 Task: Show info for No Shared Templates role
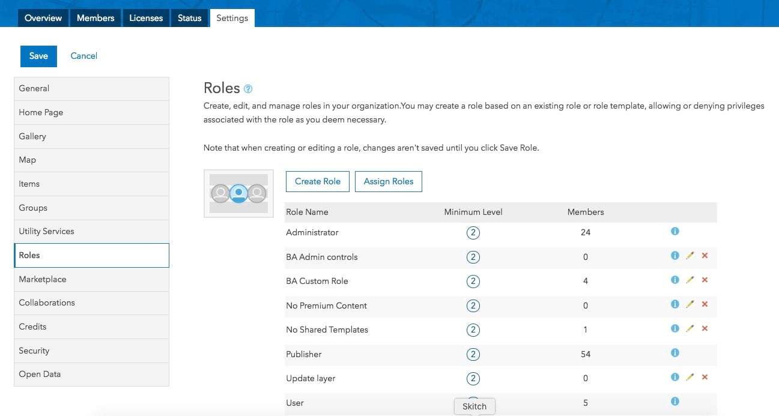(x=674, y=328)
